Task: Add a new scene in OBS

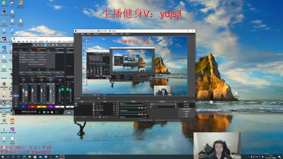Action: 76,117
